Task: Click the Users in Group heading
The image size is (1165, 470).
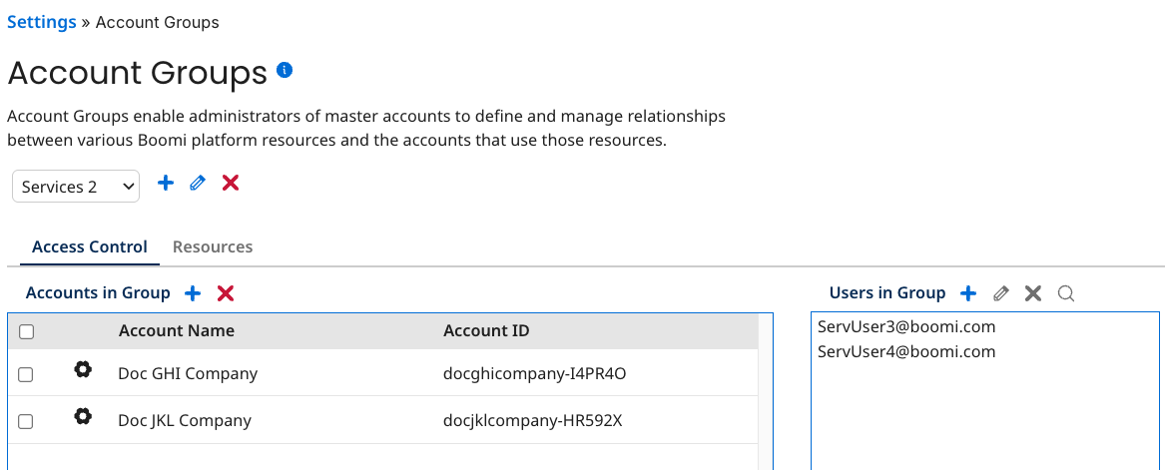Action: pyautogui.click(x=887, y=293)
